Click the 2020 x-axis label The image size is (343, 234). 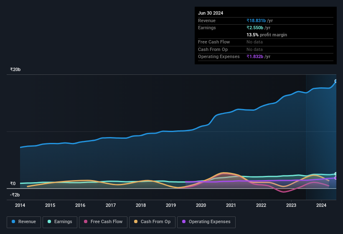(201, 205)
